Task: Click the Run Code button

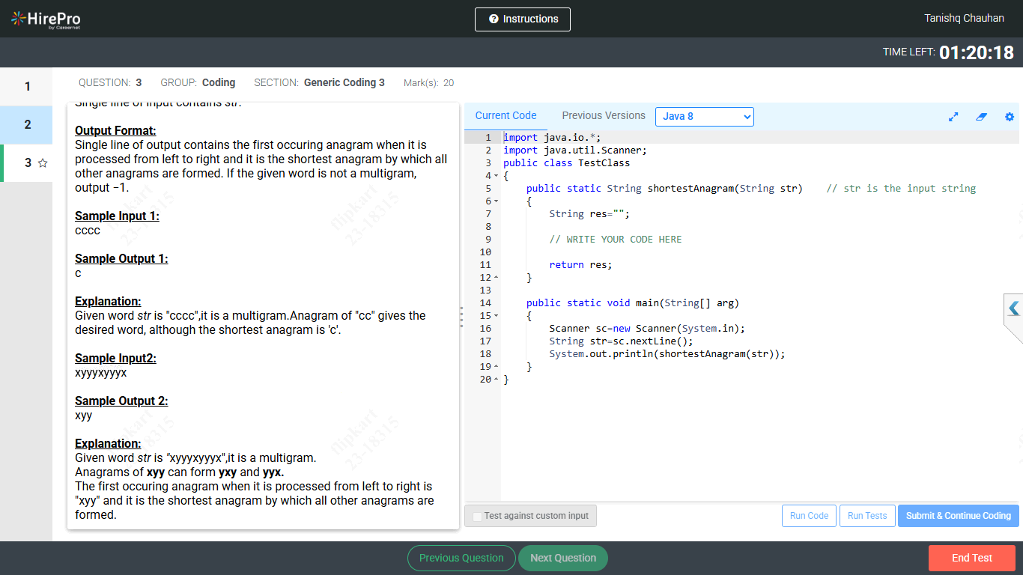Action: 809,516
